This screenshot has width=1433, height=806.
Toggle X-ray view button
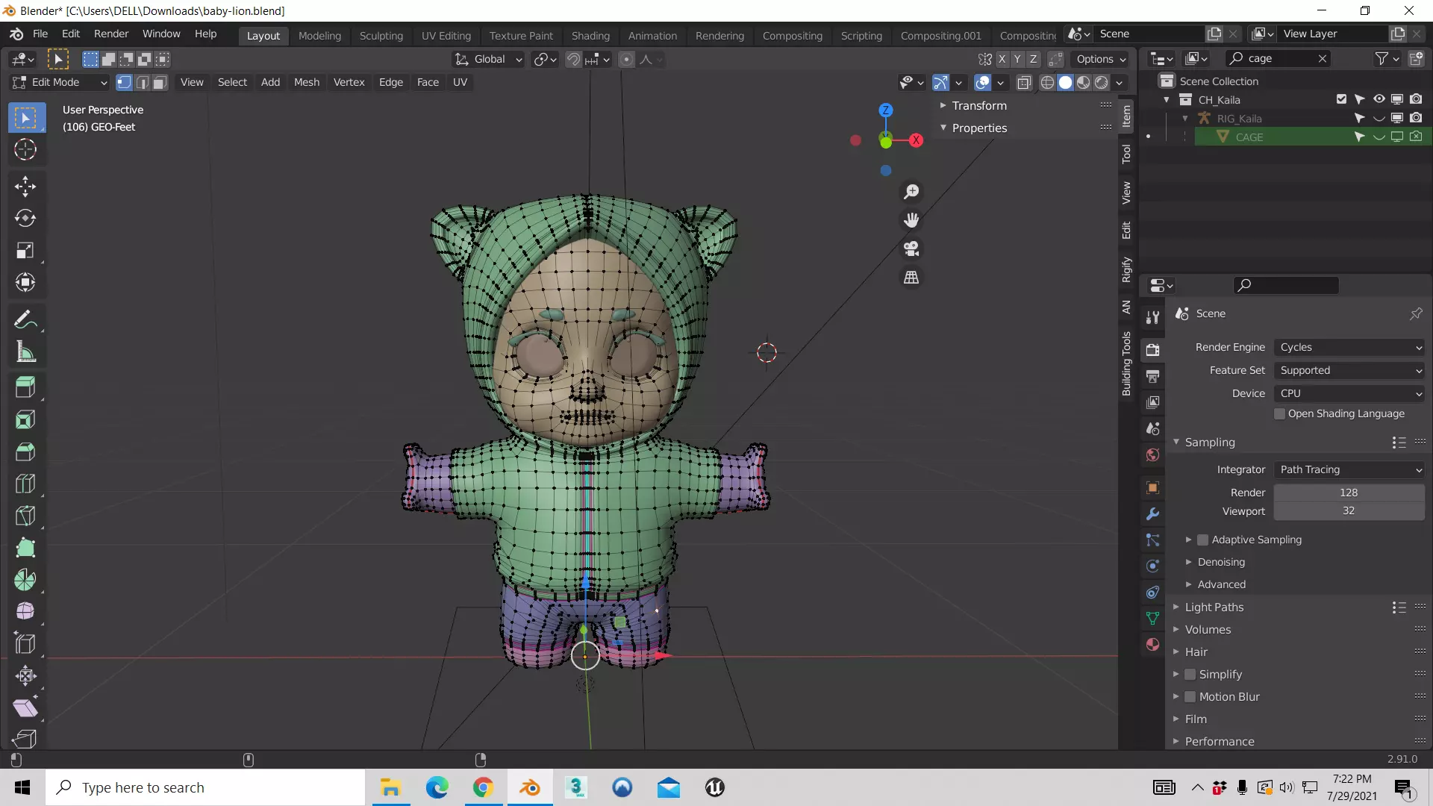[x=1024, y=82]
